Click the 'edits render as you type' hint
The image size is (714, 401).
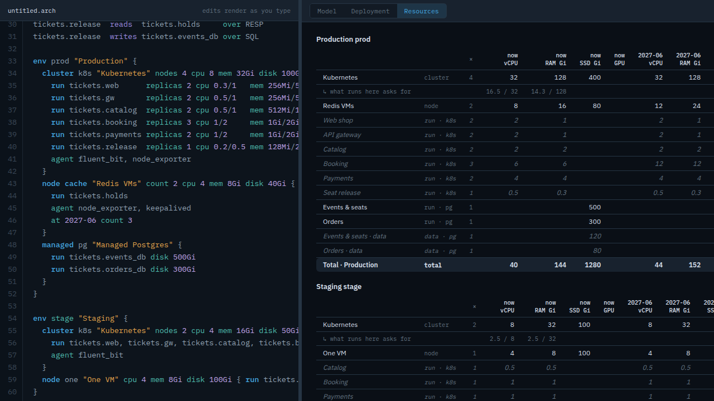(x=247, y=11)
